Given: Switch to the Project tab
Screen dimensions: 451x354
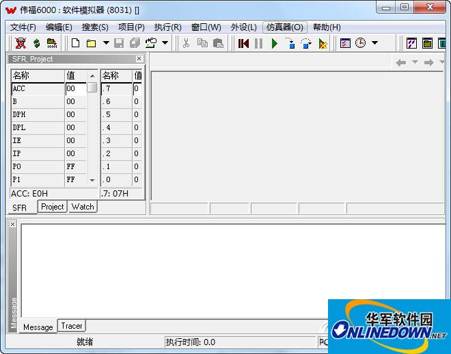Looking at the screenshot, I should (x=53, y=207).
